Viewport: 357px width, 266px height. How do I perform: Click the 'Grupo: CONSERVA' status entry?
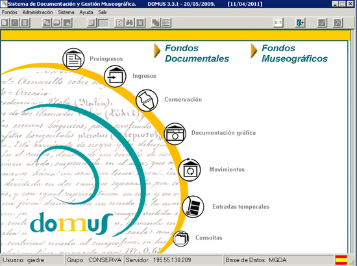pos(94,260)
